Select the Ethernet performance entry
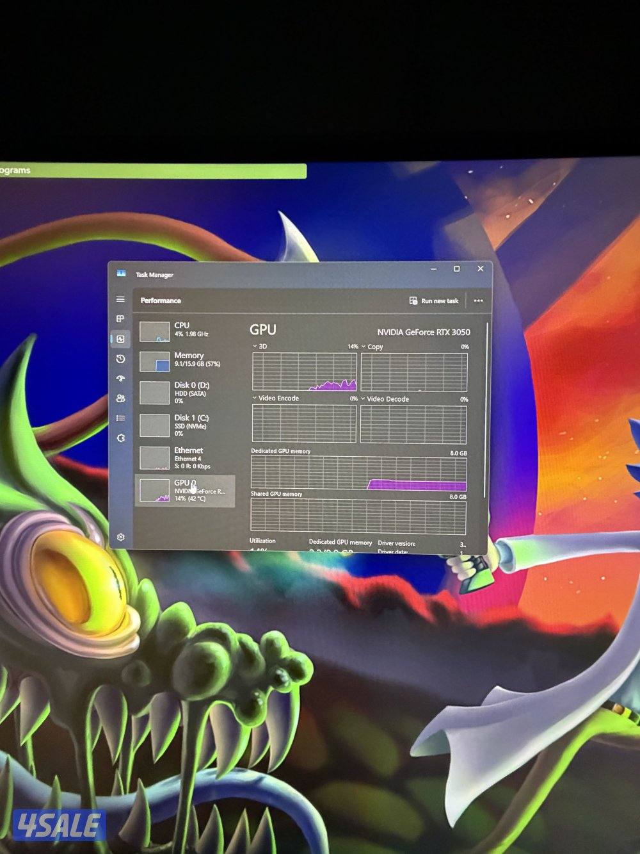 click(184, 457)
